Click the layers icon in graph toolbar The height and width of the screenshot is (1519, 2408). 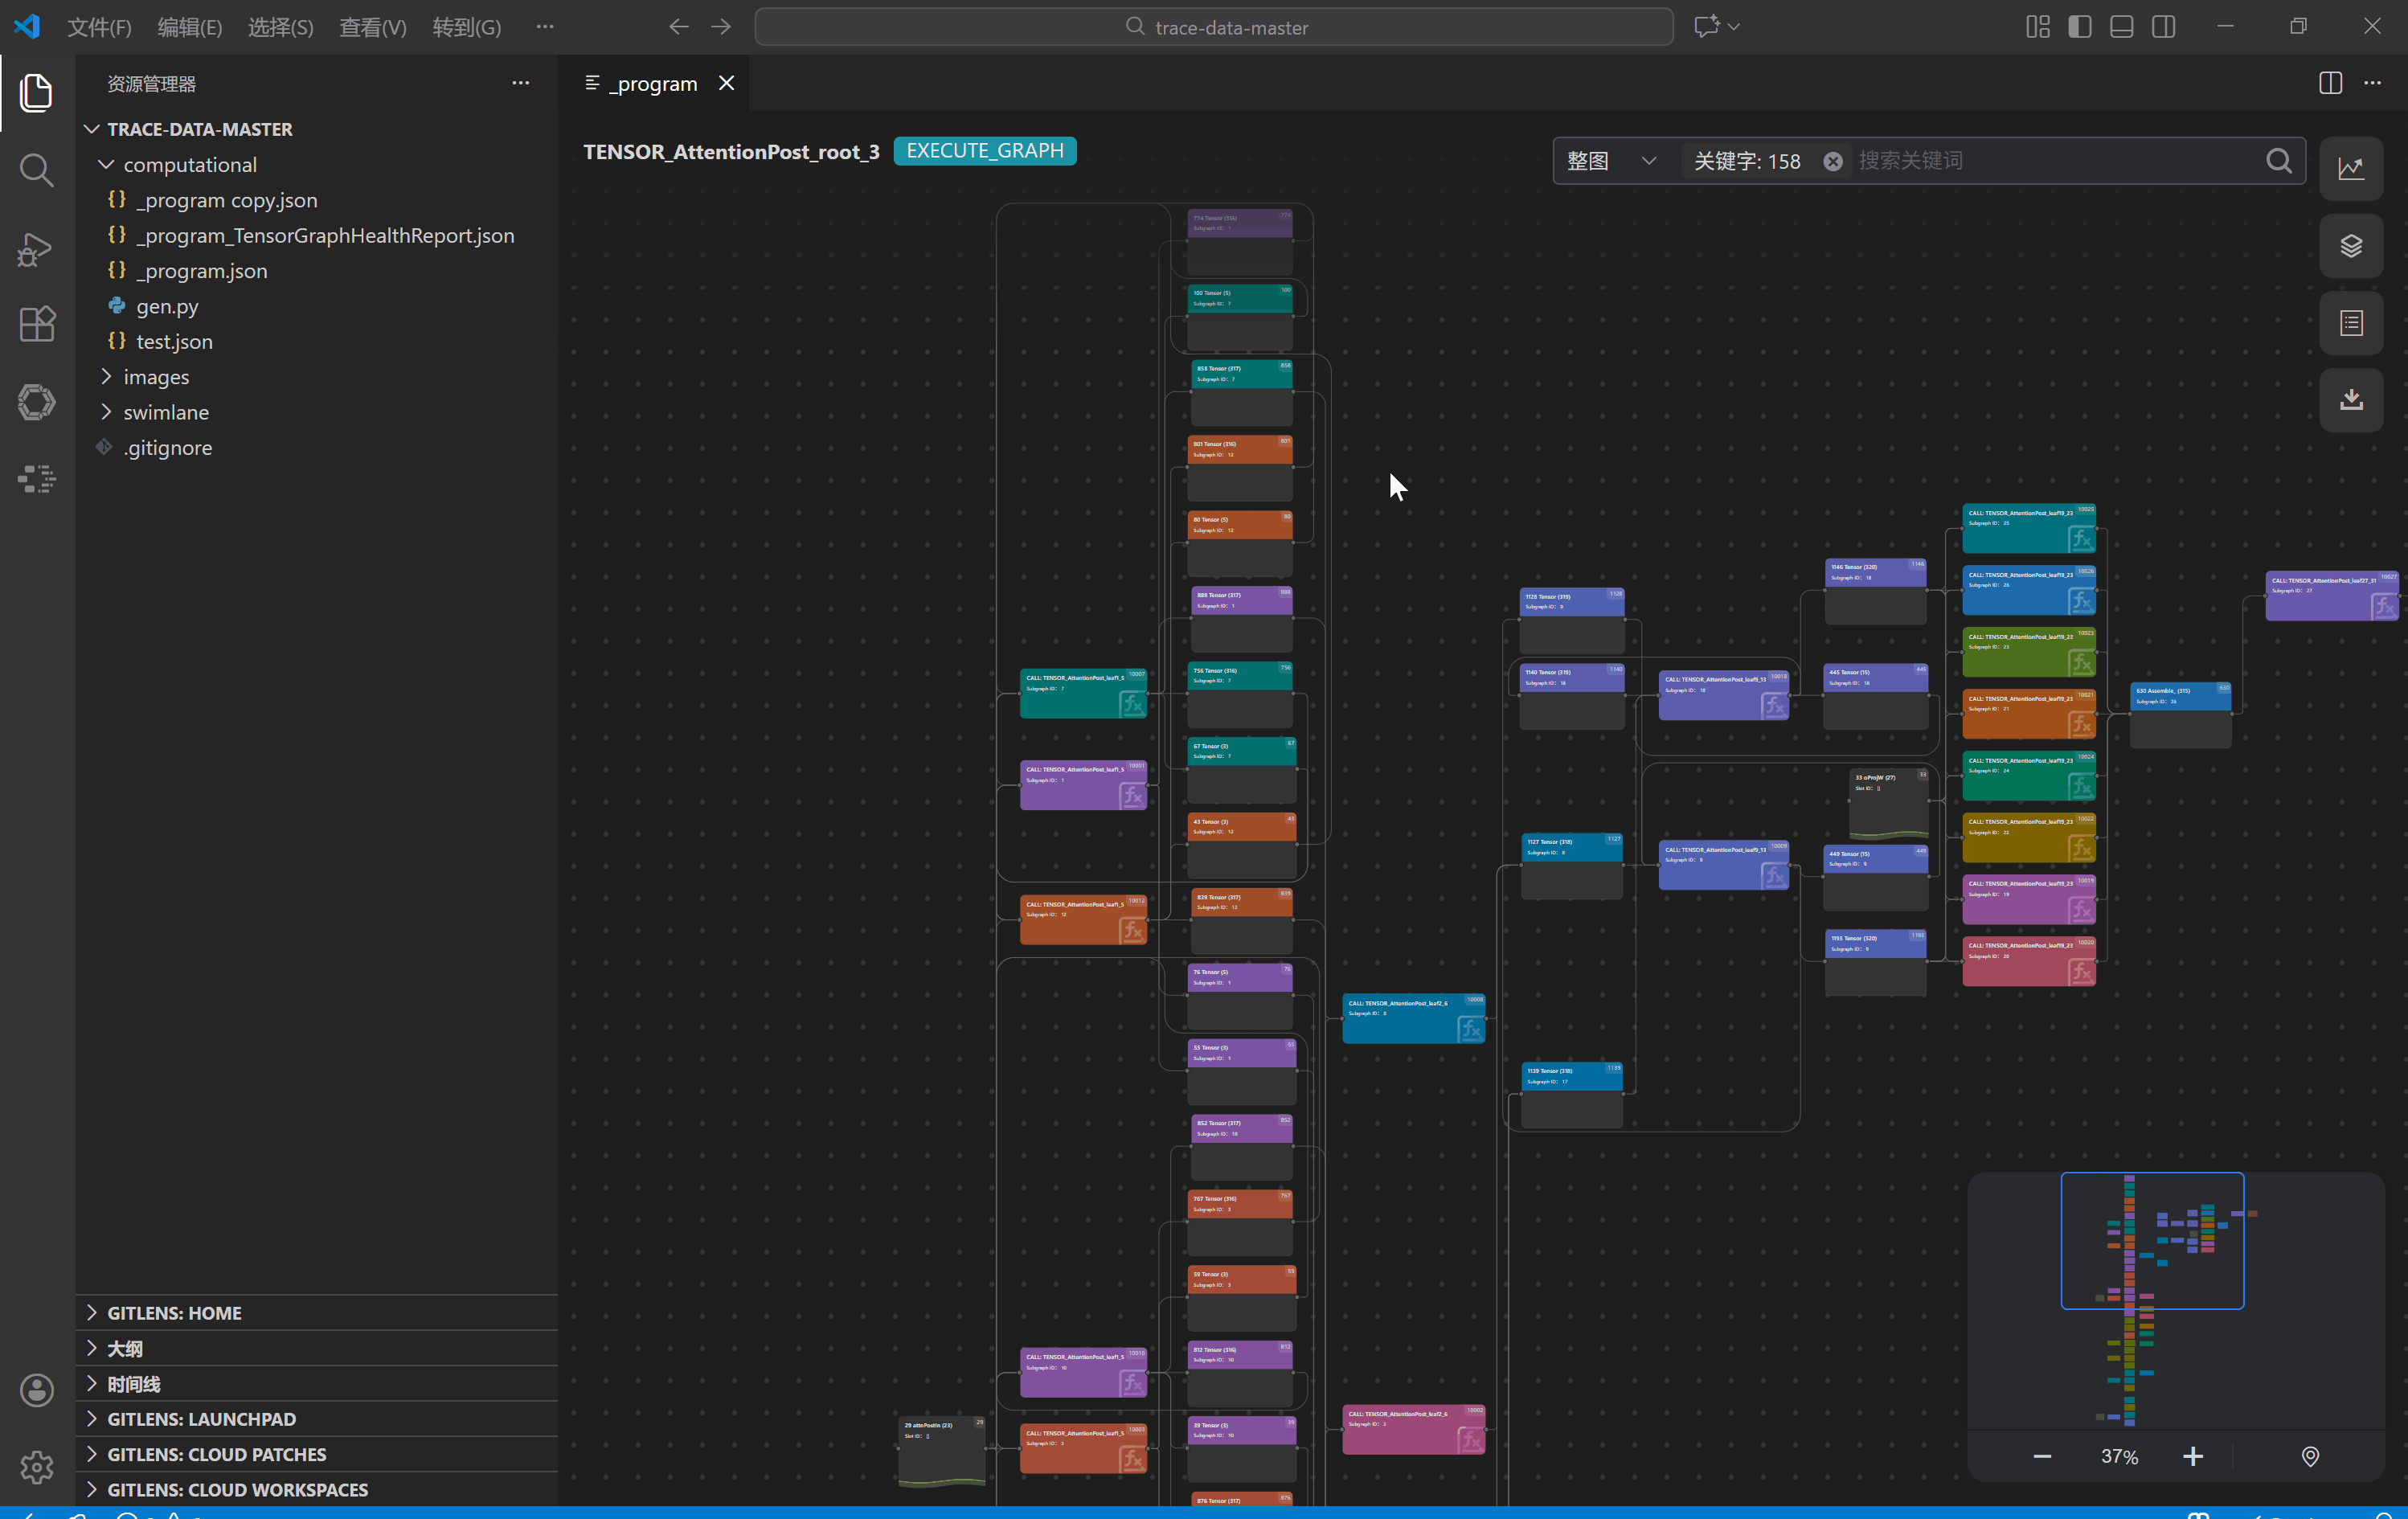[x=2350, y=246]
